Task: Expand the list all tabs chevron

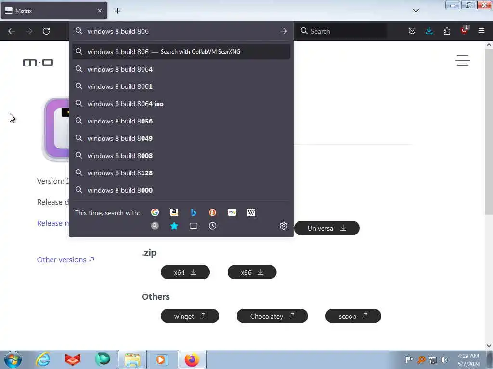Action: point(415,11)
